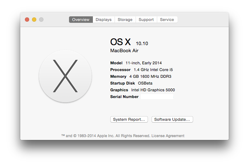Select the '1.4 GHz Intel Core i5' text
The width and height of the screenshot is (249, 168).
pyautogui.click(x=153, y=70)
